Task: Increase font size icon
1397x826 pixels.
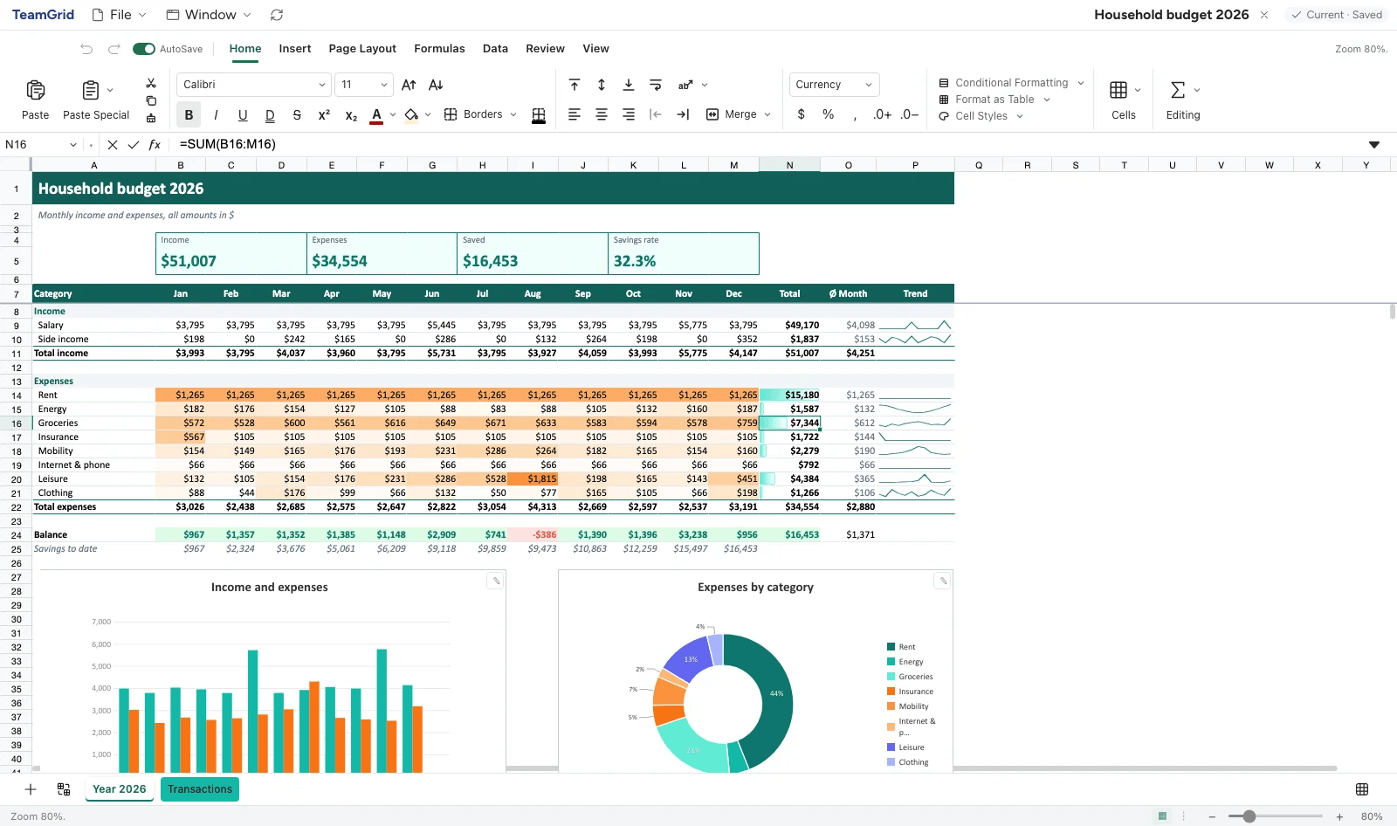Action: pyautogui.click(x=409, y=85)
